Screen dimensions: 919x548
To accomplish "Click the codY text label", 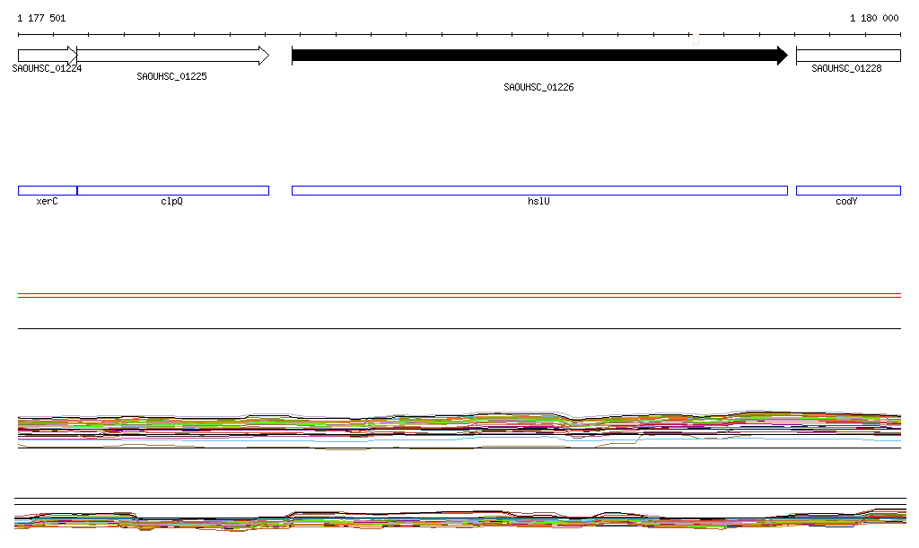I will (x=846, y=202).
